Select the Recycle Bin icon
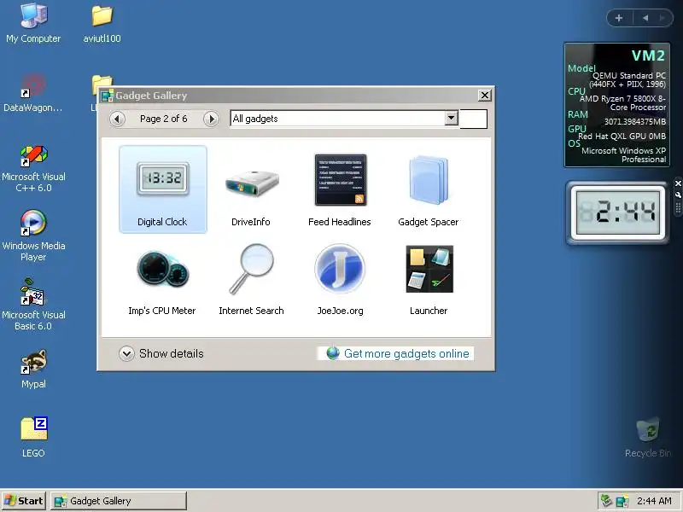683x512 pixels. tap(648, 437)
